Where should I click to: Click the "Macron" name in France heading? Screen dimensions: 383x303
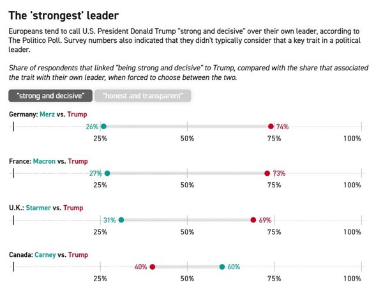click(x=44, y=161)
